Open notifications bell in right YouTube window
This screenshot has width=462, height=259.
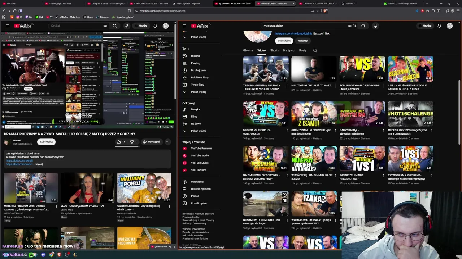click(x=439, y=26)
